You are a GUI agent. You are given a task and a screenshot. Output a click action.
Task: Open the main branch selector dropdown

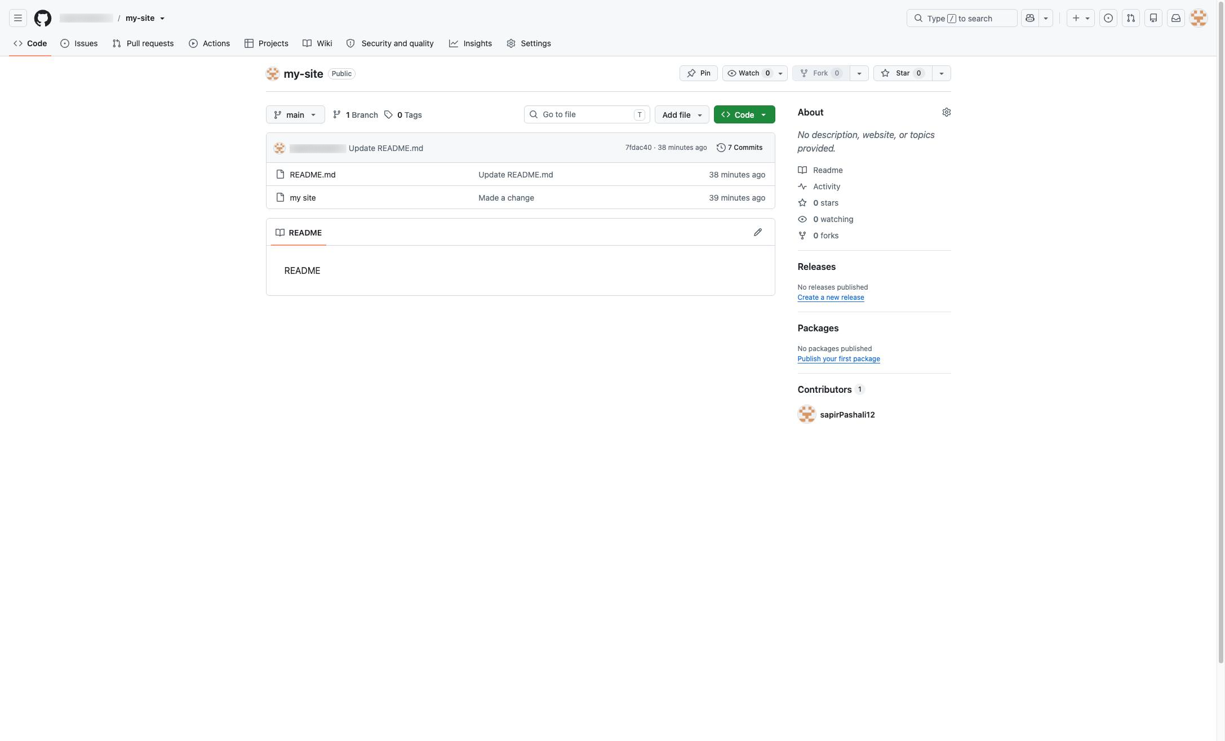[295, 114]
